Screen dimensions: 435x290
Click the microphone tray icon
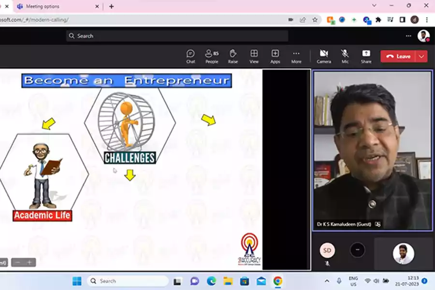[339, 281]
